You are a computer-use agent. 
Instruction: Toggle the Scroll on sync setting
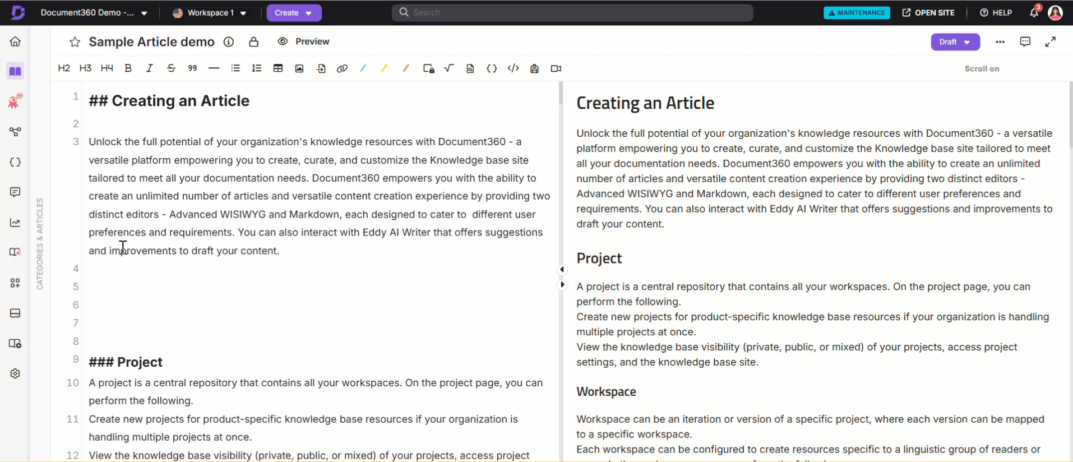coord(981,69)
